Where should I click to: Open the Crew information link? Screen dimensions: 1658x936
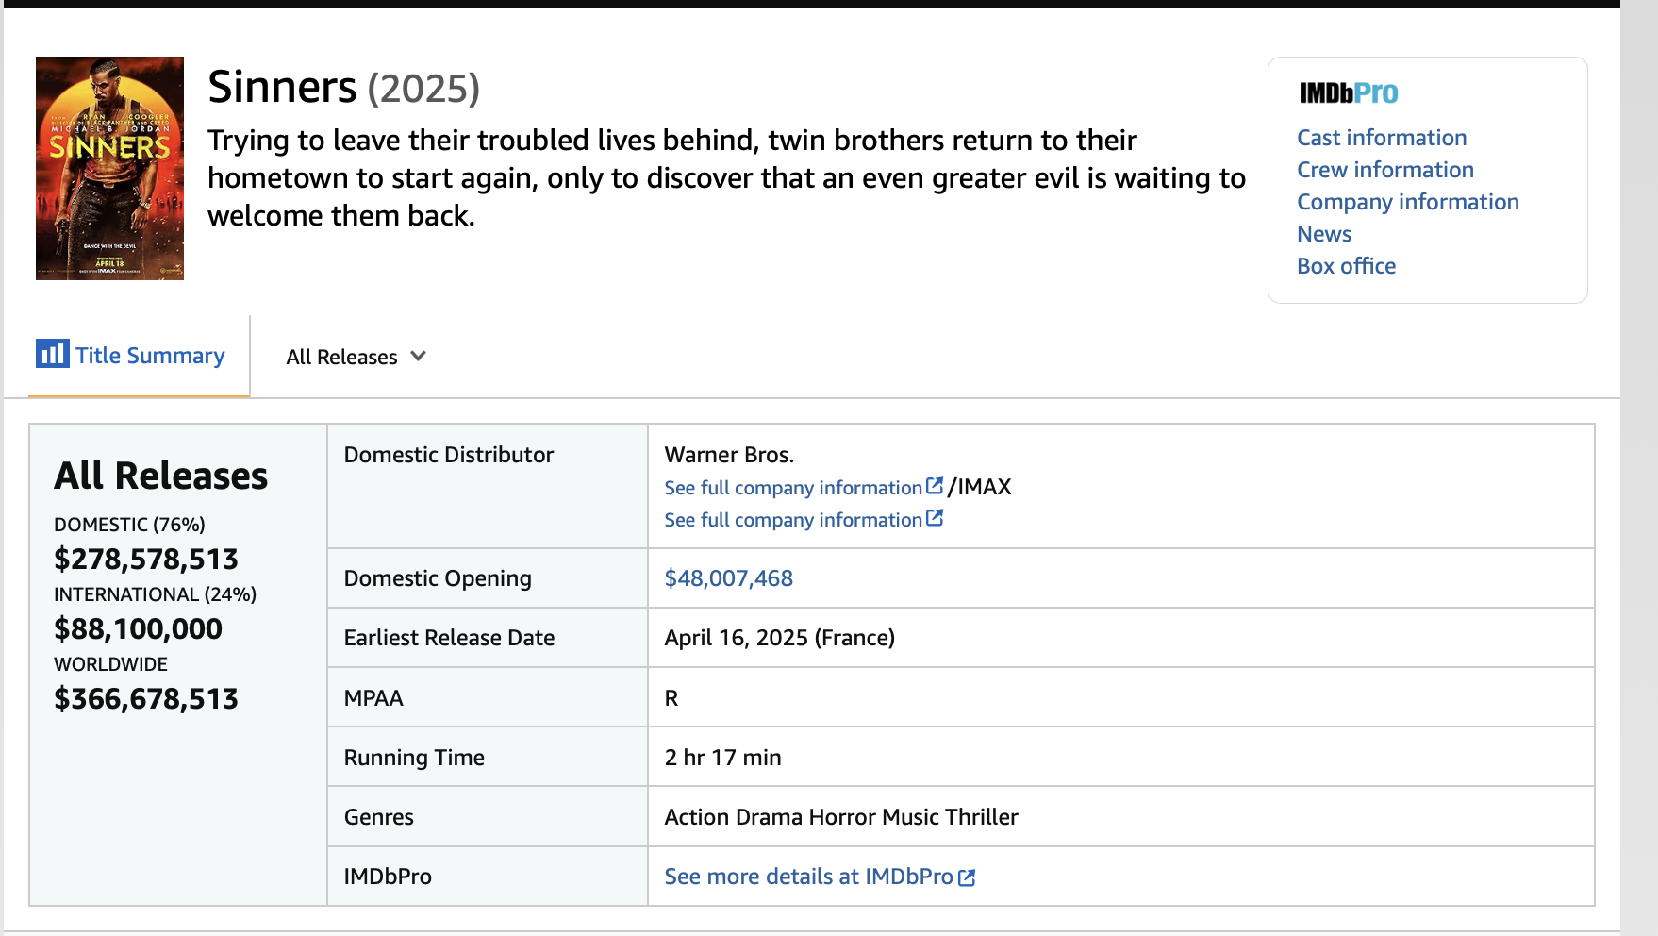1384,170
